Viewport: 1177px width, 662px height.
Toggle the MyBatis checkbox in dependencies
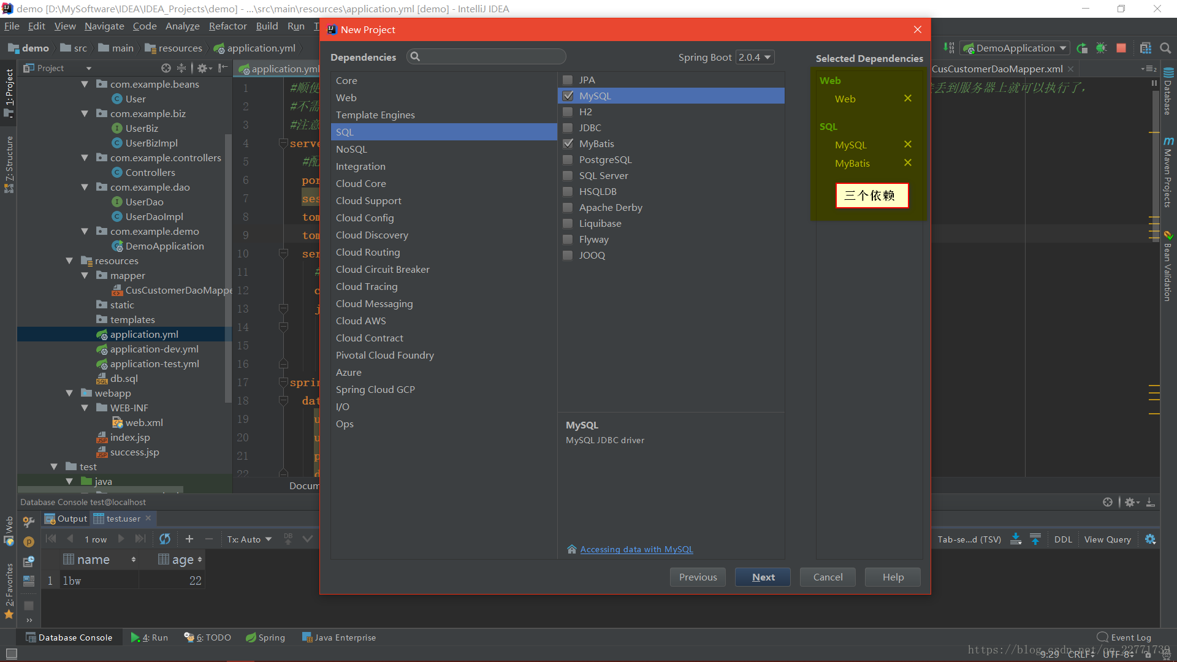tap(568, 143)
